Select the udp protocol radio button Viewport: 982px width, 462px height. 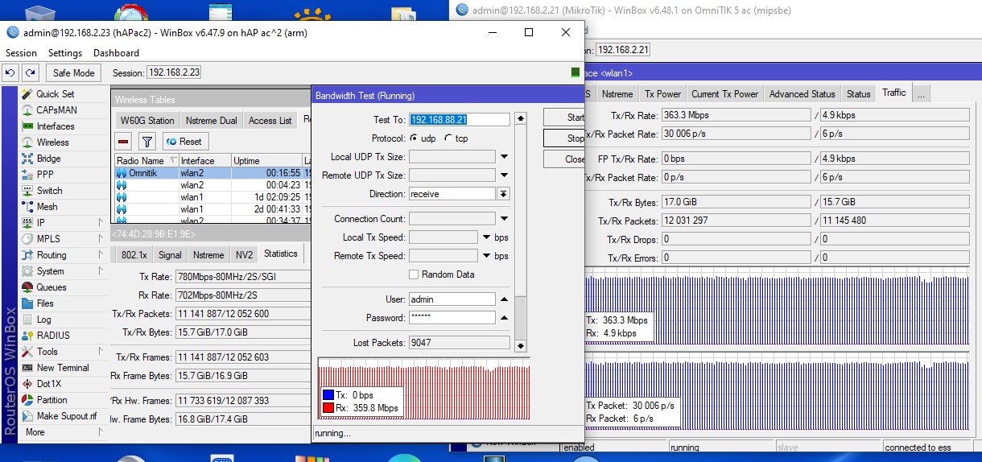point(414,138)
